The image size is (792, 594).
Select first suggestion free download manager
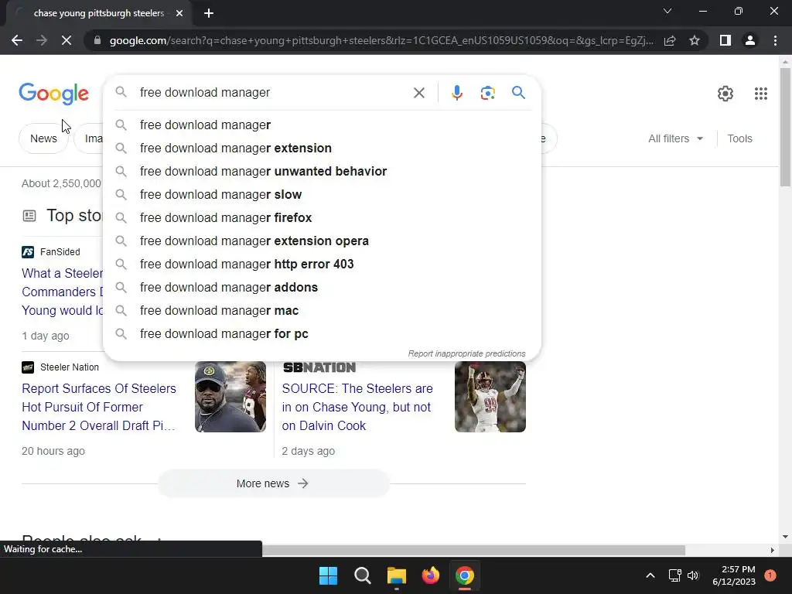point(322,125)
